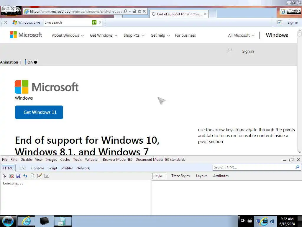Open the Cache menu in developer tools
This screenshot has width=302, height=227.
click(x=65, y=160)
